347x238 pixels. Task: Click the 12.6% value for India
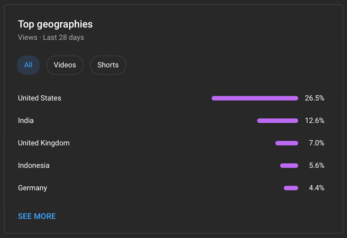(x=314, y=120)
